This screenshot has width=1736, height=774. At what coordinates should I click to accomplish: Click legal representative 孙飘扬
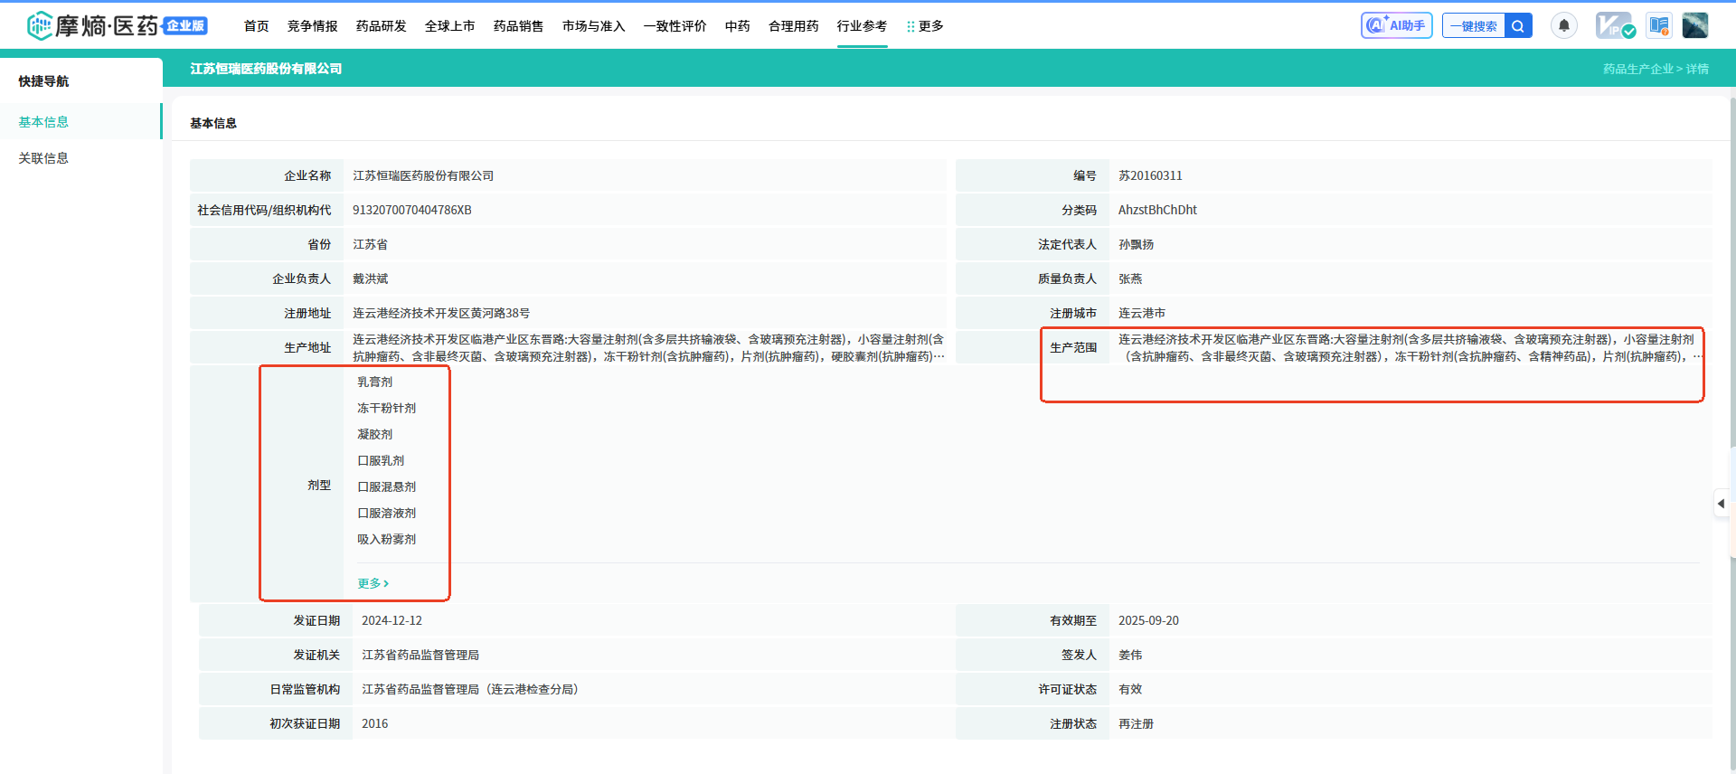(1136, 244)
